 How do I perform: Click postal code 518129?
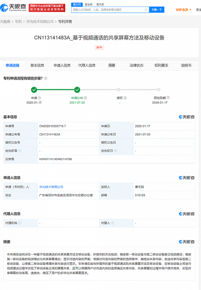140,195
